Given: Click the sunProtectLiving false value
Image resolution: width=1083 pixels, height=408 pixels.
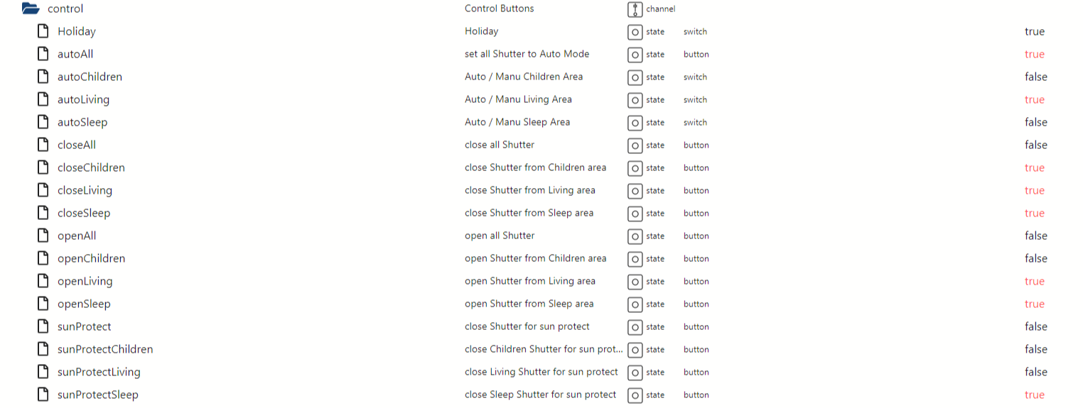Looking at the screenshot, I should (1035, 372).
